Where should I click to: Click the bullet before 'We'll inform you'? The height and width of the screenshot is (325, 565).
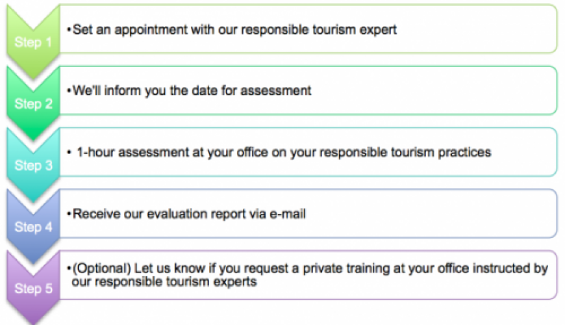(69, 90)
